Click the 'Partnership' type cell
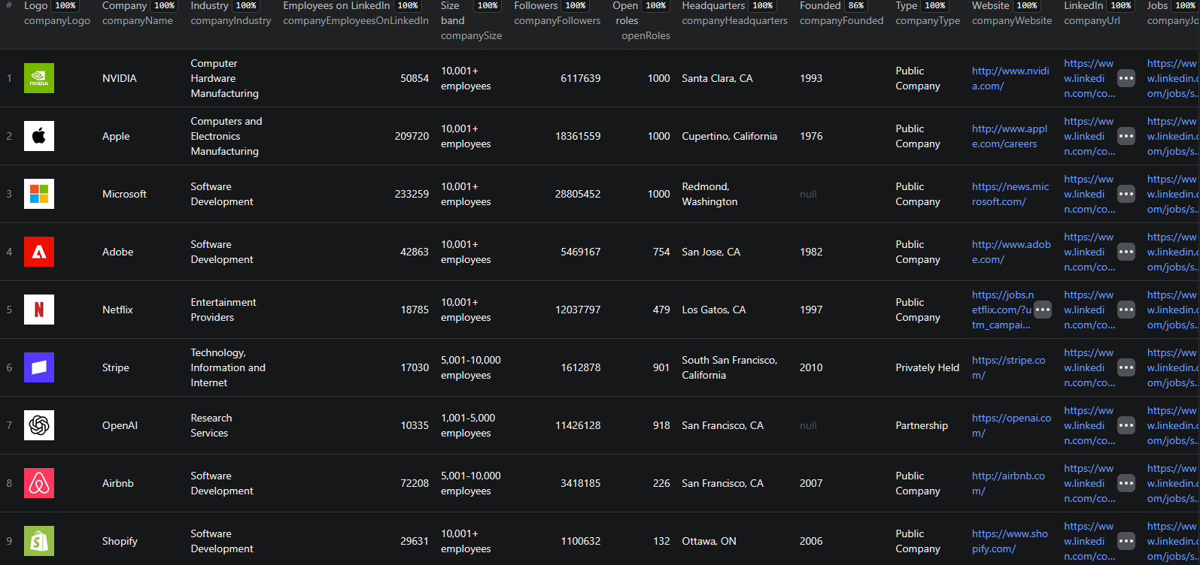 point(922,425)
